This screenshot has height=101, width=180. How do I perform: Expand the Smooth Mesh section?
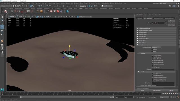[x=156, y=37]
